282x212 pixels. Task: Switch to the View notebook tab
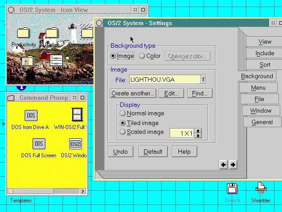pos(265,42)
